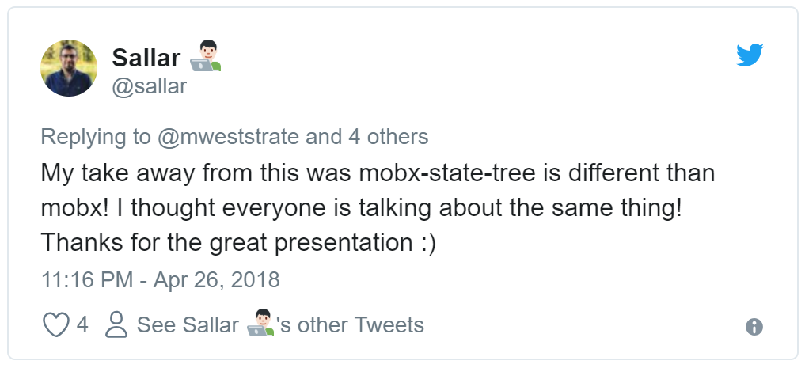Screen dimensions: 805x368
Task: Click "4 others" in the reply line
Action: point(389,137)
